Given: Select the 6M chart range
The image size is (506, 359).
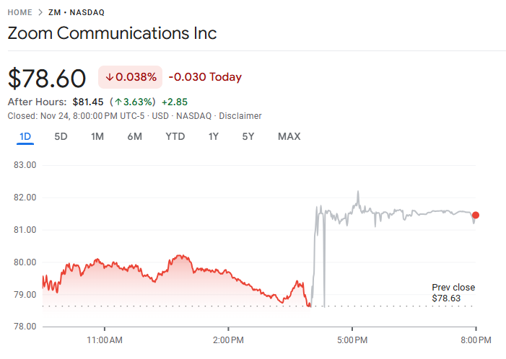Looking at the screenshot, I should pos(134,136).
